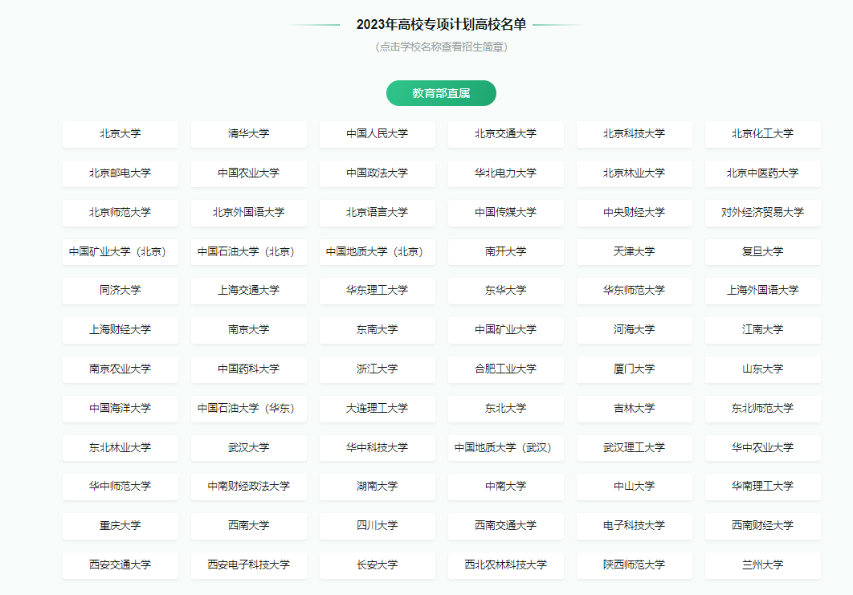Screen dimensions: 853x595
Task: Open 中国石油大学（华东）card
Action: pyautogui.click(x=249, y=409)
